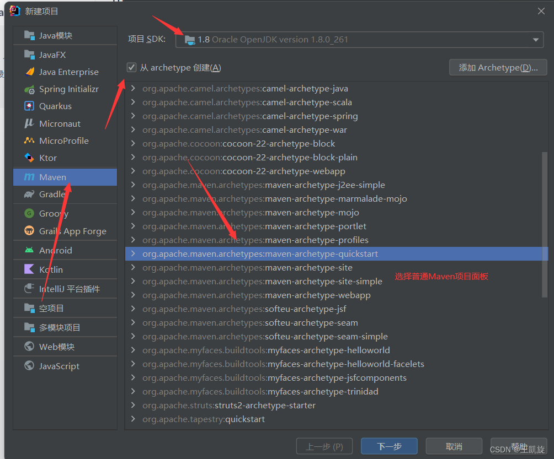Screen dimensions: 554x459
Task: Click the Kotlin icon
Action: pos(29,269)
